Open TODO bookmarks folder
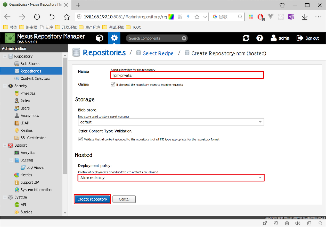326x227 pixels. [134, 27]
